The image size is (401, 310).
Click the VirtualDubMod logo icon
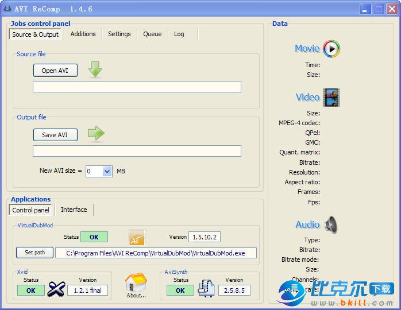click(x=137, y=238)
